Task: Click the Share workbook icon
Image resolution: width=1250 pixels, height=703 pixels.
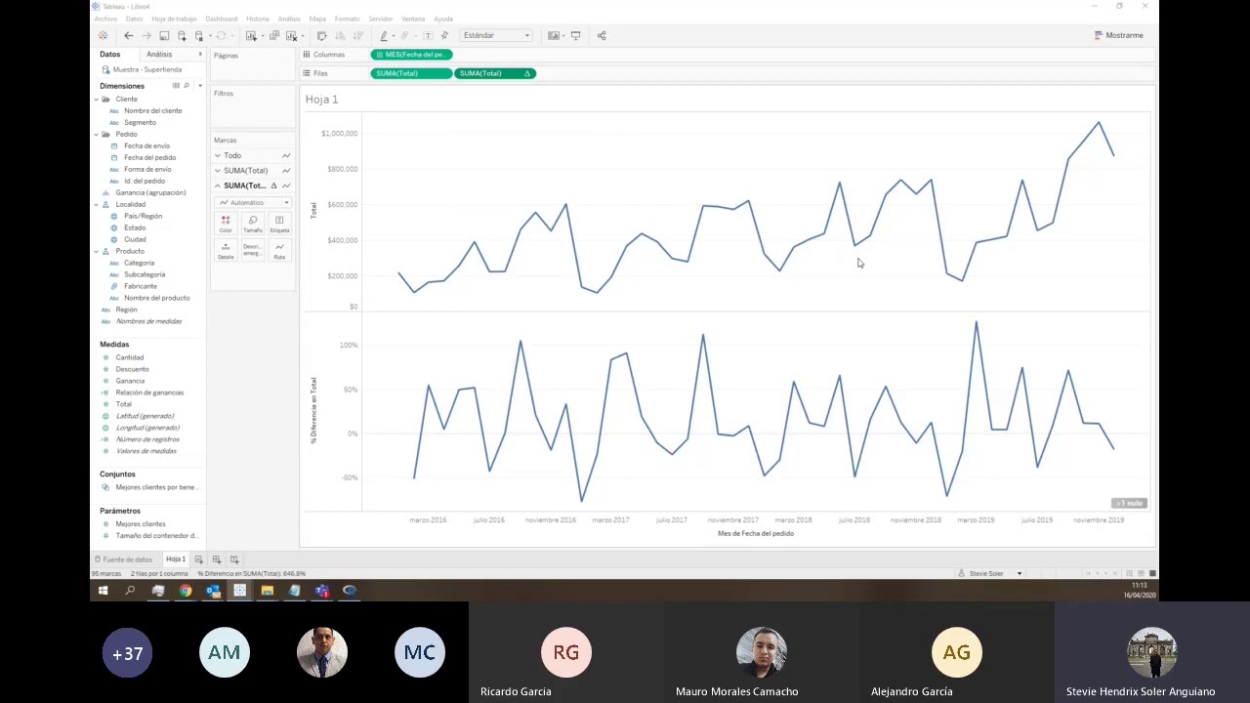Action: [602, 35]
